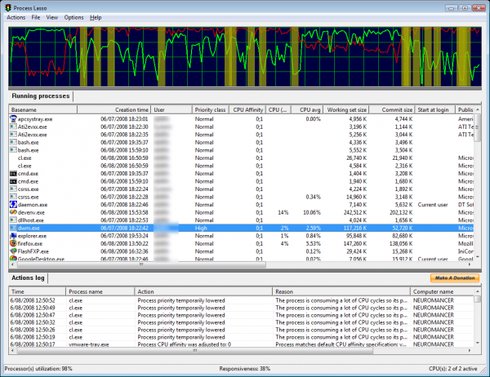The width and height of the screenshot is (490, 377).
Task: Click the apcsystray.exe process icon
Action: pos(13,118)
